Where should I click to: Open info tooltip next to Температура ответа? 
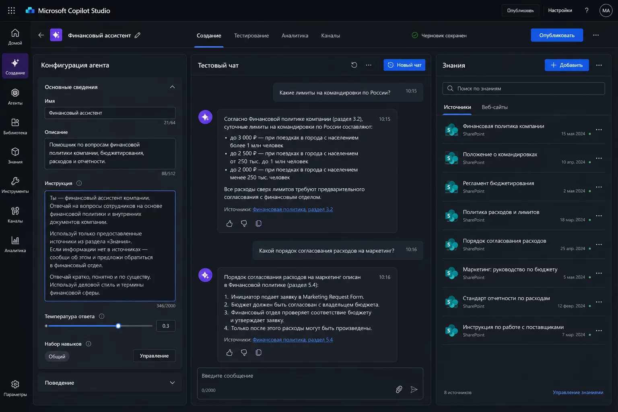click(x=101, y=316)
